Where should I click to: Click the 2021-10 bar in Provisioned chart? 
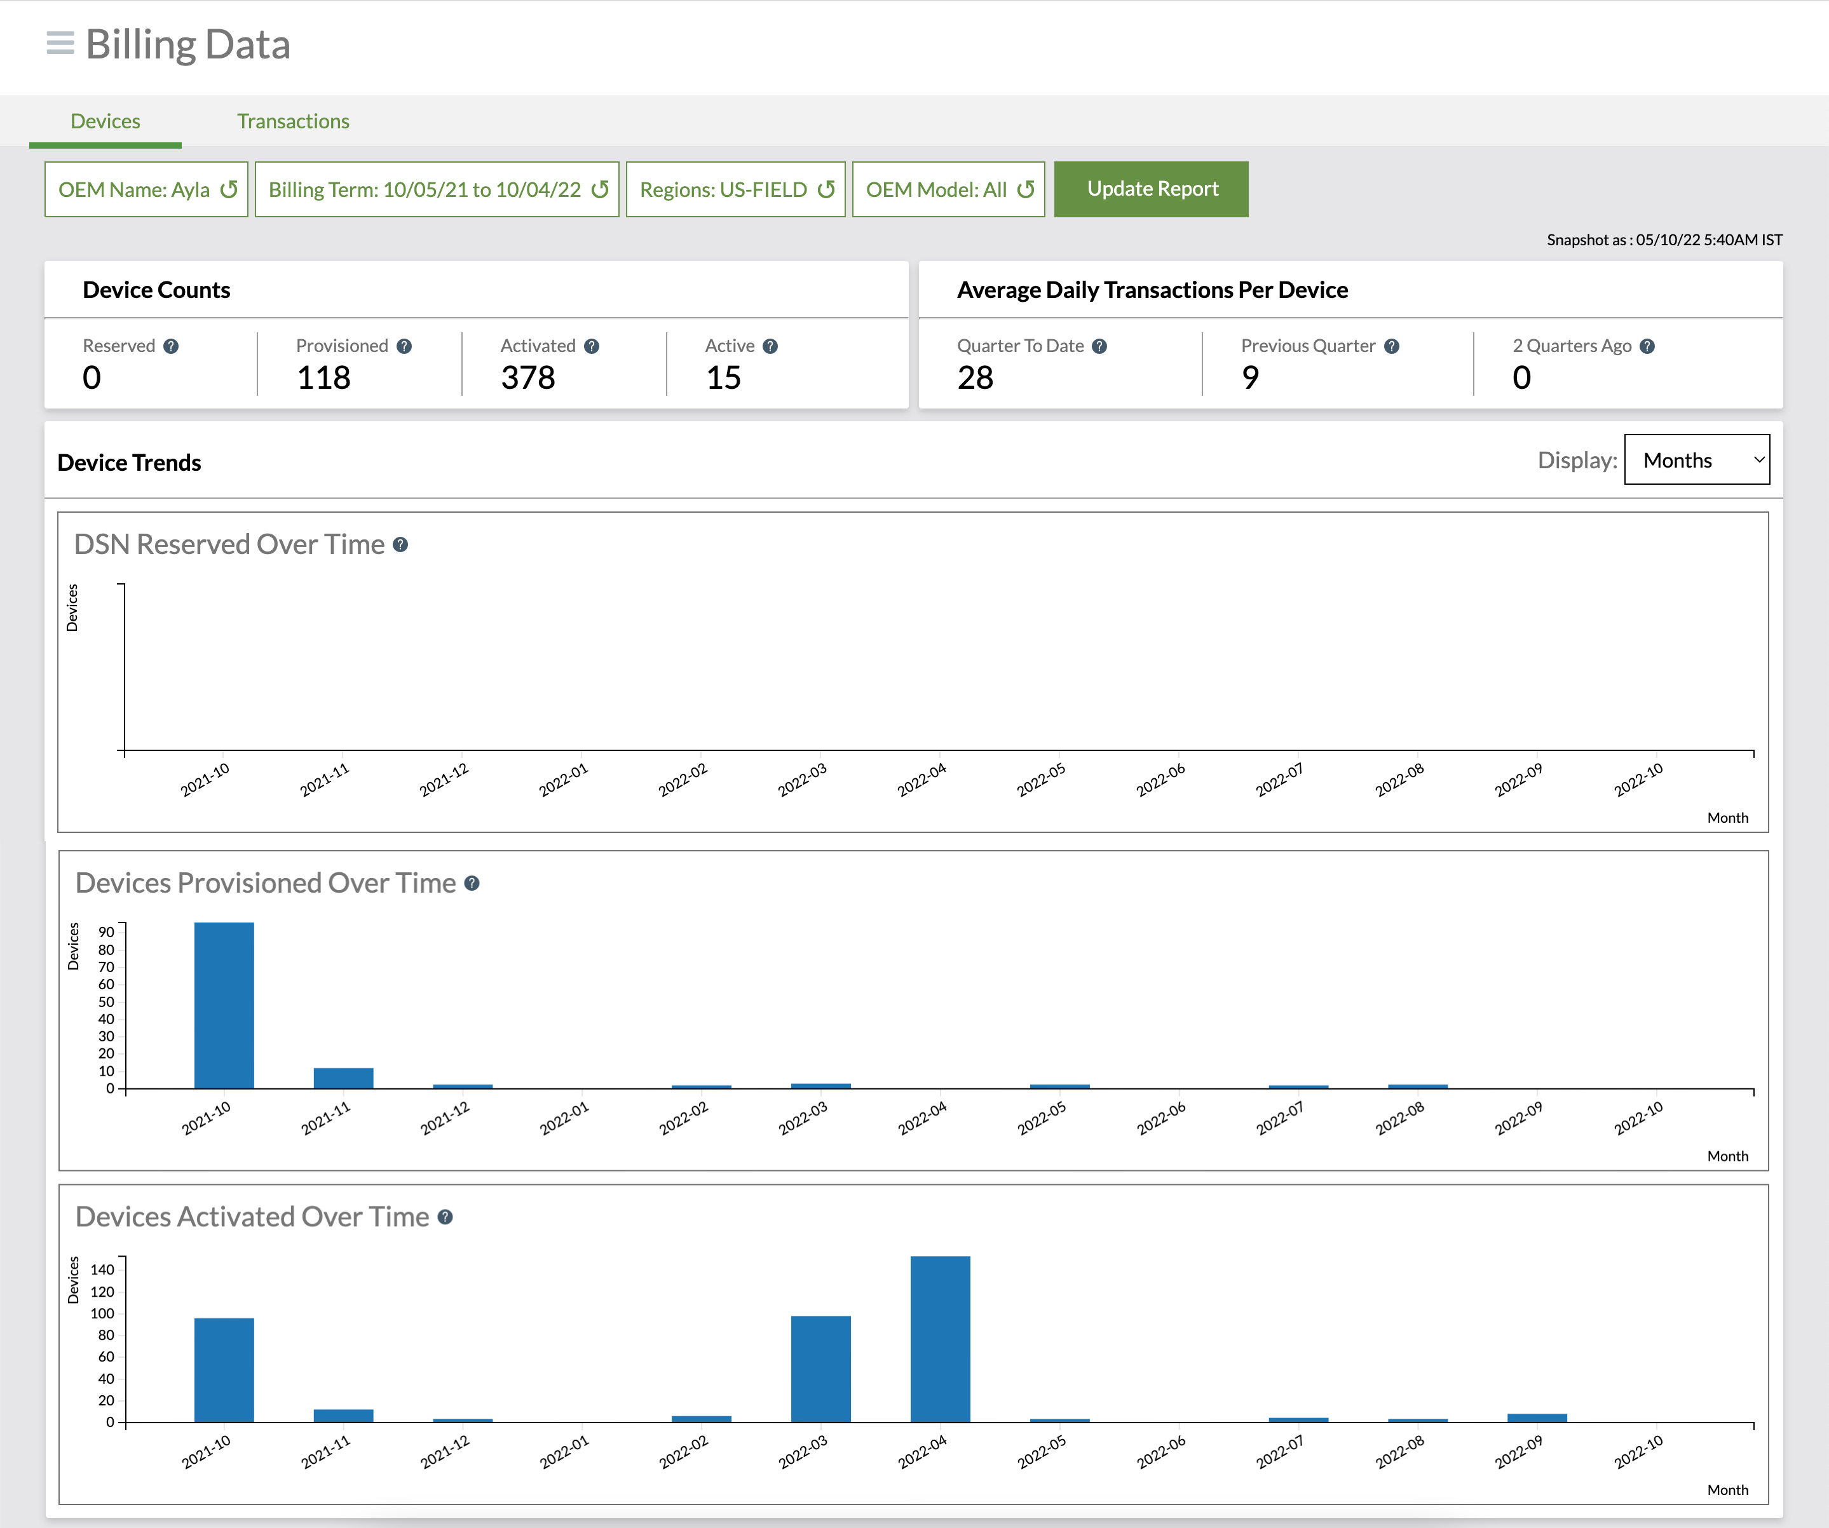click(x=224, y=1004)
